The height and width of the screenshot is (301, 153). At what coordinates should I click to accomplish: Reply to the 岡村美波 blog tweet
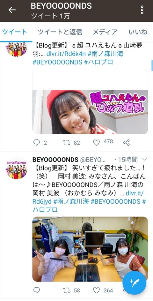click(36, 290)
